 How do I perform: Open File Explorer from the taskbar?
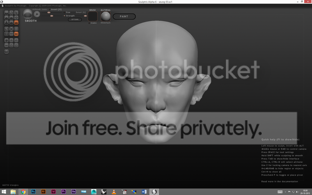point(13,192)
